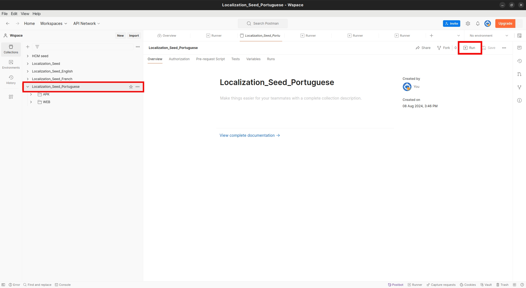Open Postbot from status bar
This screenshot has height=288, width=526.
coord(396,285)
